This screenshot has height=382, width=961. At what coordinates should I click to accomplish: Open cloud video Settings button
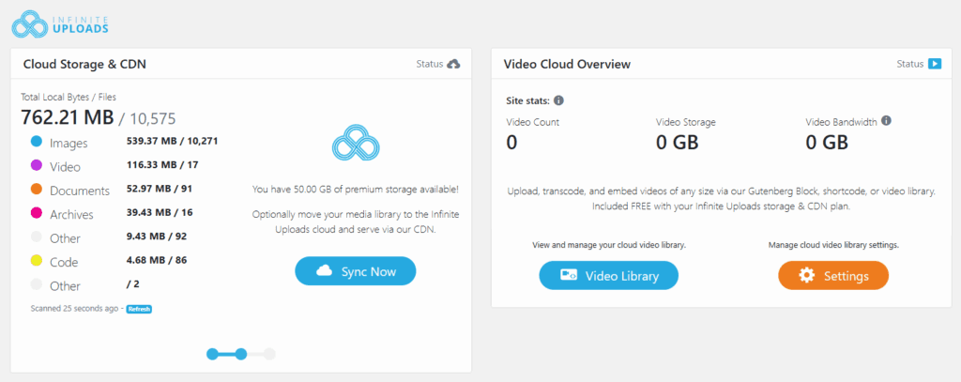point(833,275)
